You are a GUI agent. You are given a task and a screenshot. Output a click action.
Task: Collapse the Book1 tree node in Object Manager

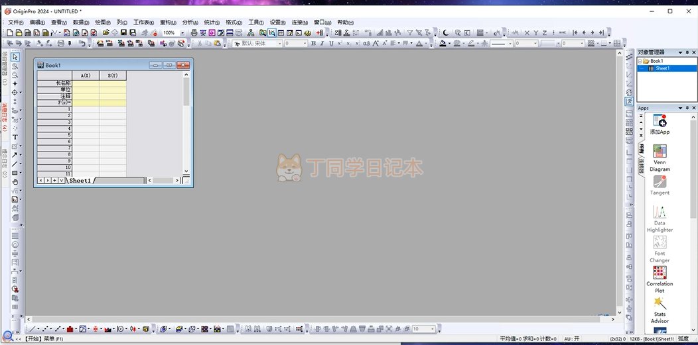pos(640,62)
